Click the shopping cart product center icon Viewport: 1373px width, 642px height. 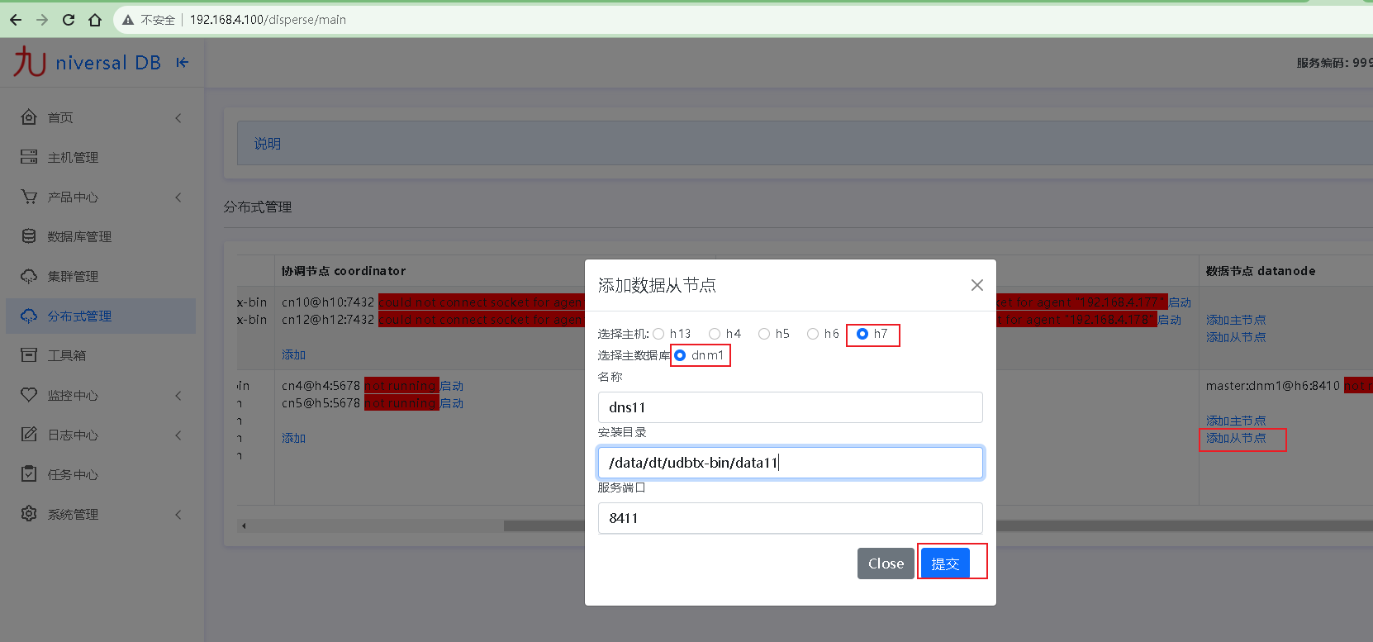[x=29, y=197]
